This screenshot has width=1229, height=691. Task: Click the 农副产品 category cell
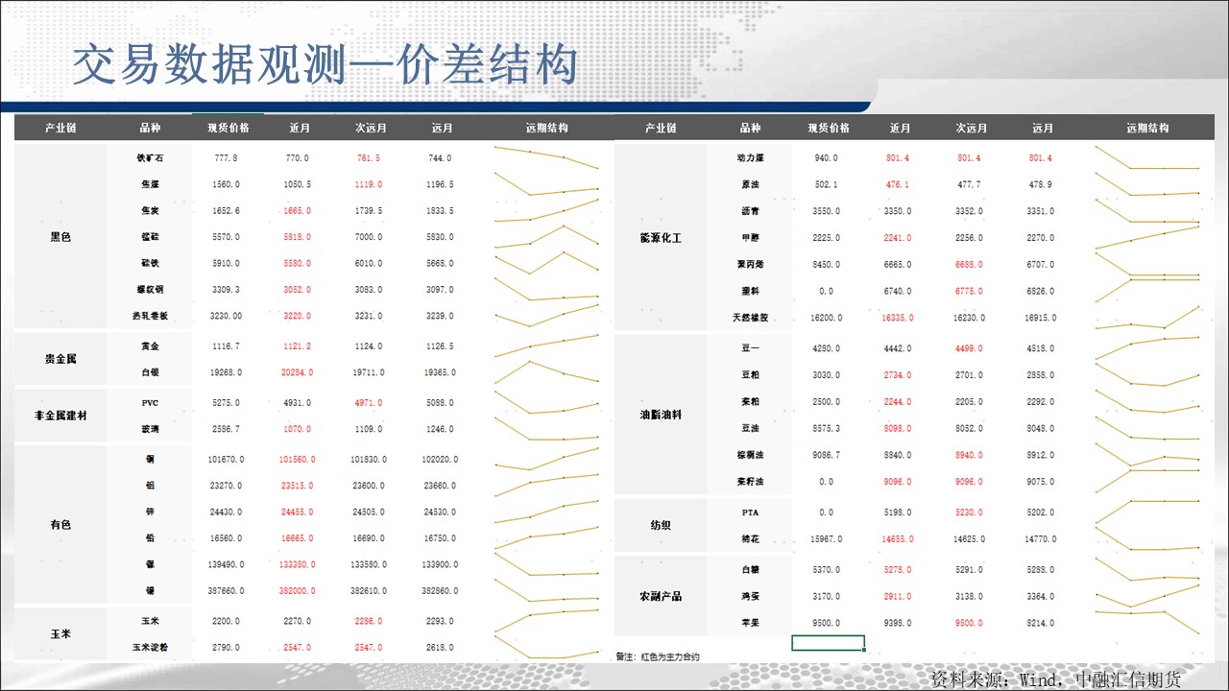point(661,596)
